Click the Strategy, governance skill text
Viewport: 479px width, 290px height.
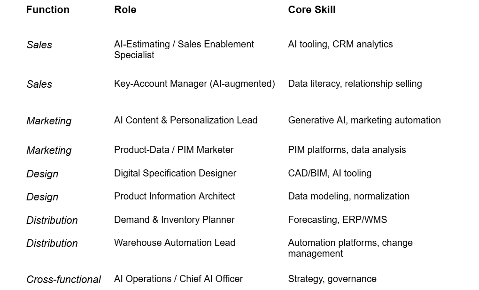(332, 279)
